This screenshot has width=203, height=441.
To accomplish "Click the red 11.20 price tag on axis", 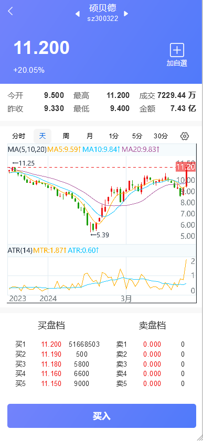I will (x=185, y=167).
